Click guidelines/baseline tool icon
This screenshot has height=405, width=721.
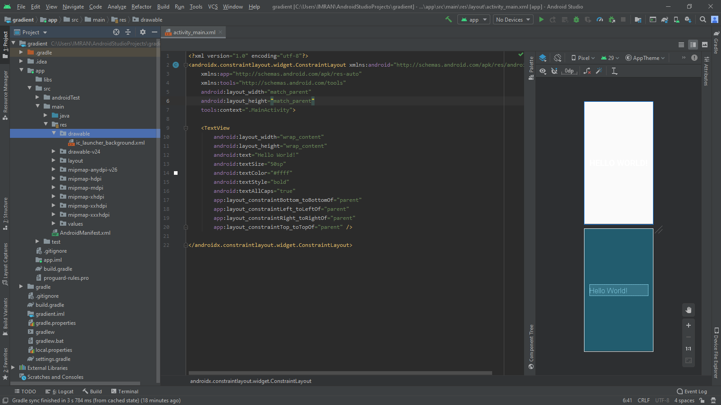pyautogui.click(x=614, y=71)
